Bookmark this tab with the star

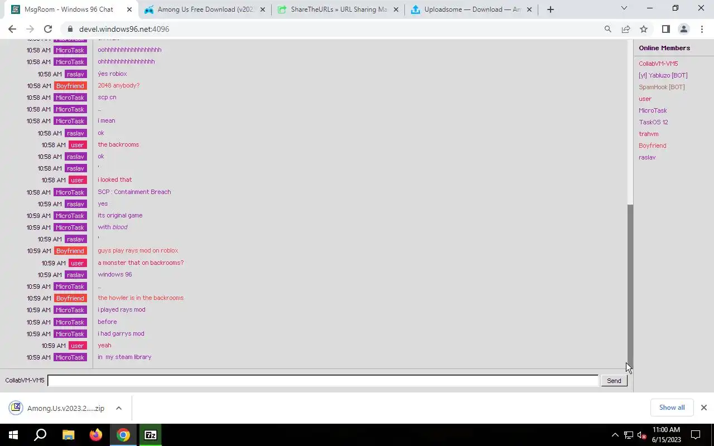[644, 29]
